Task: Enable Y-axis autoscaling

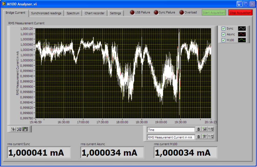Action: tap(205, 137)
